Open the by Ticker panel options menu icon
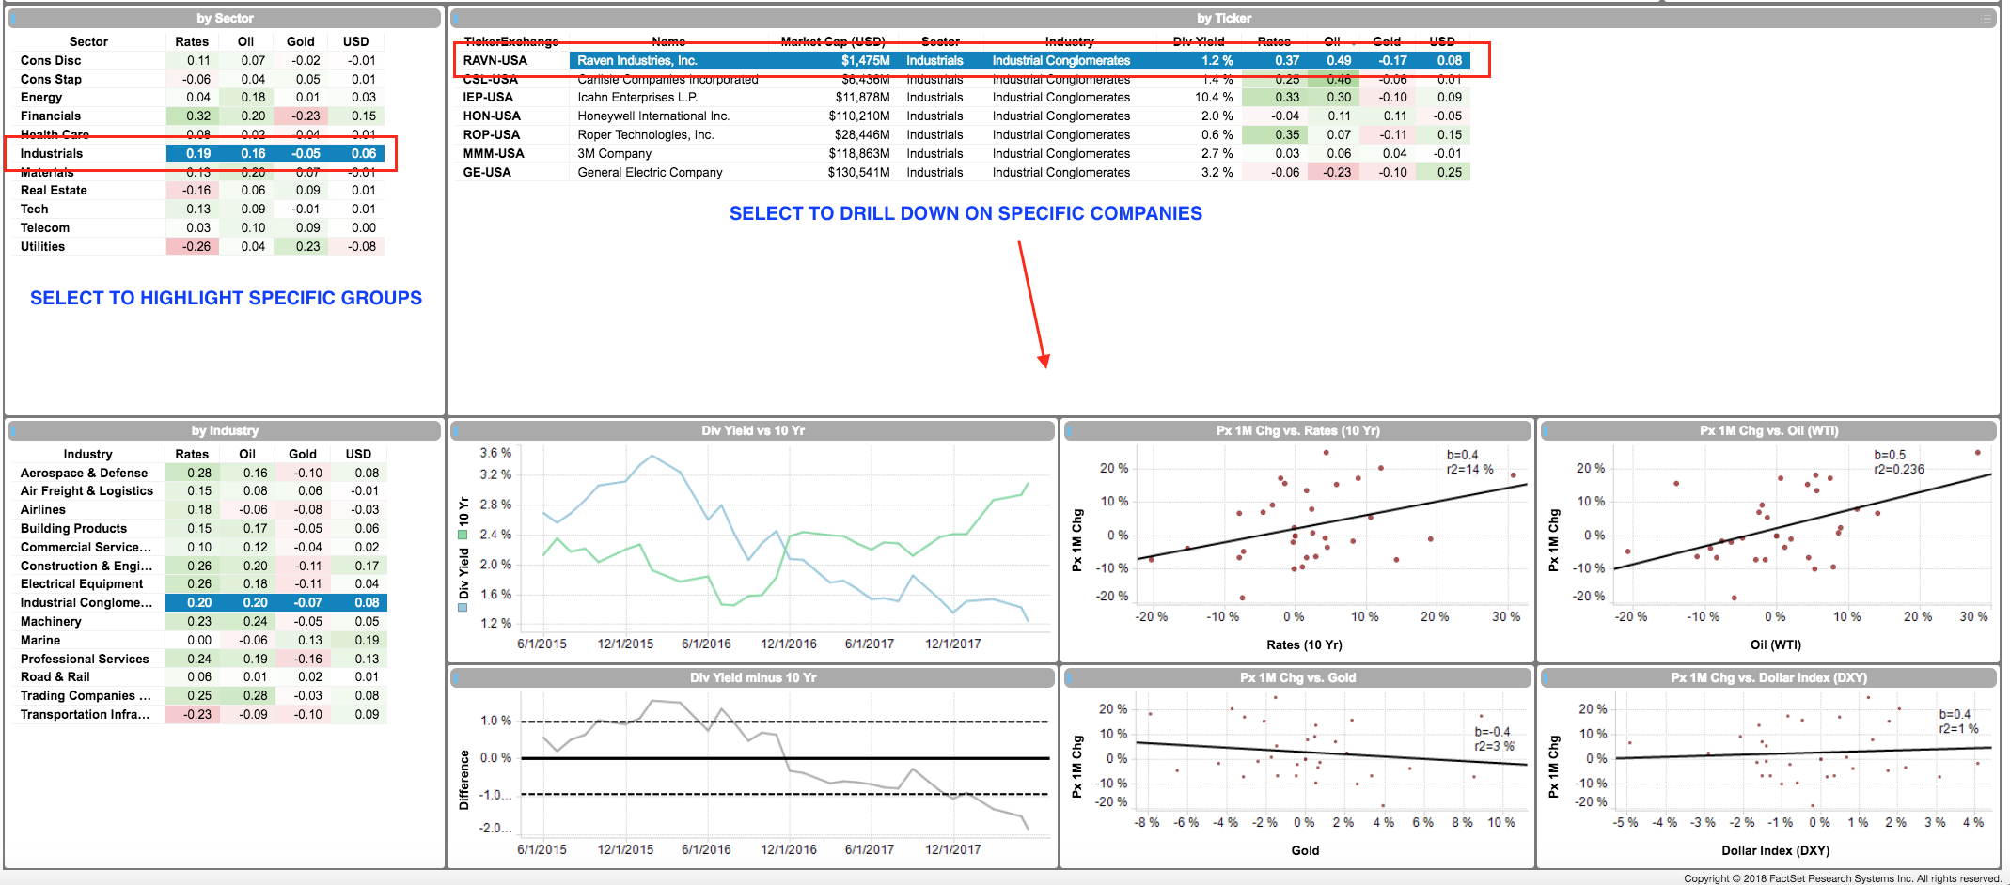 (1985, 18)
